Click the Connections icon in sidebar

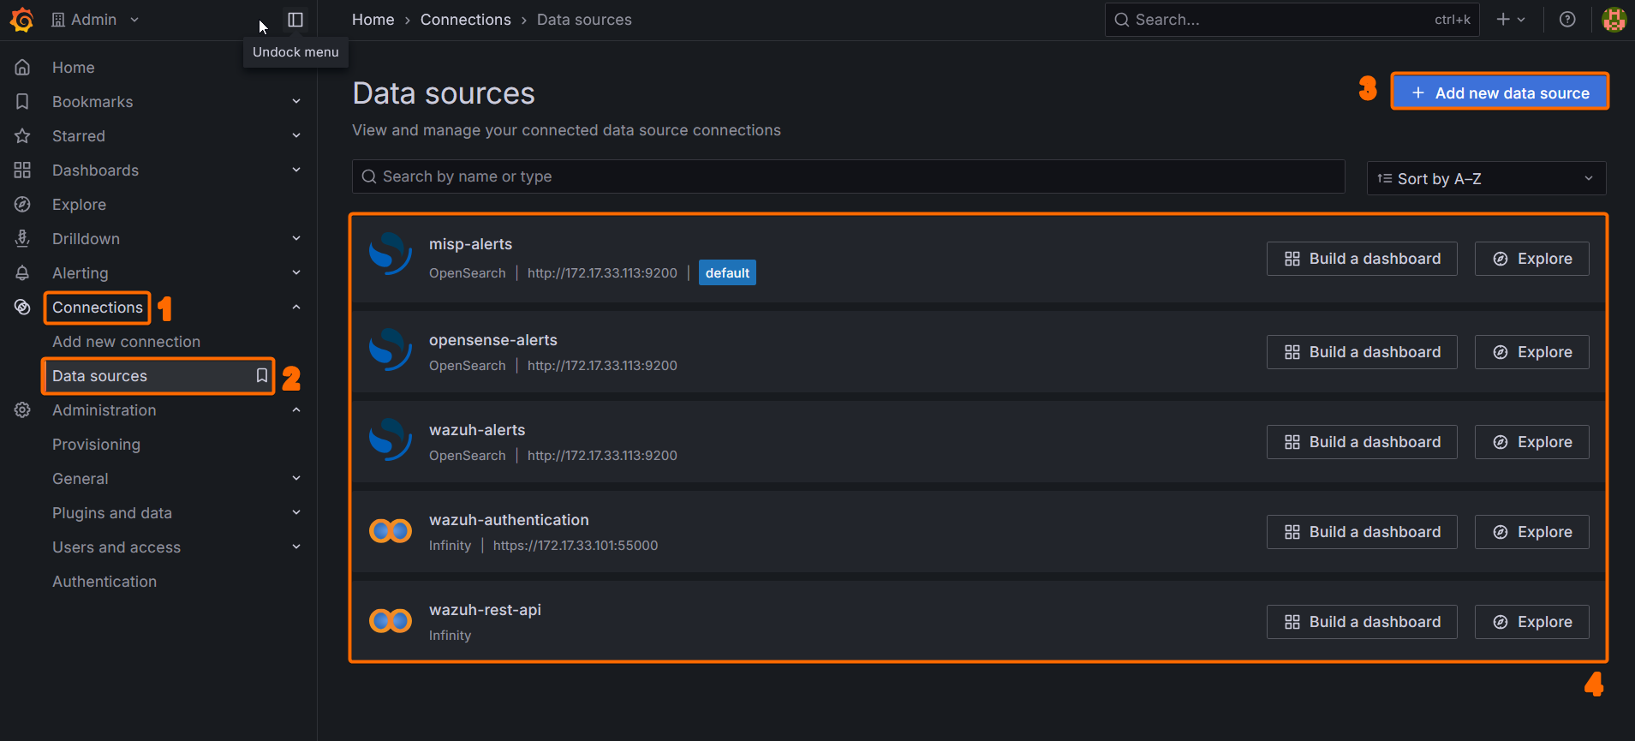click(22, 307)
